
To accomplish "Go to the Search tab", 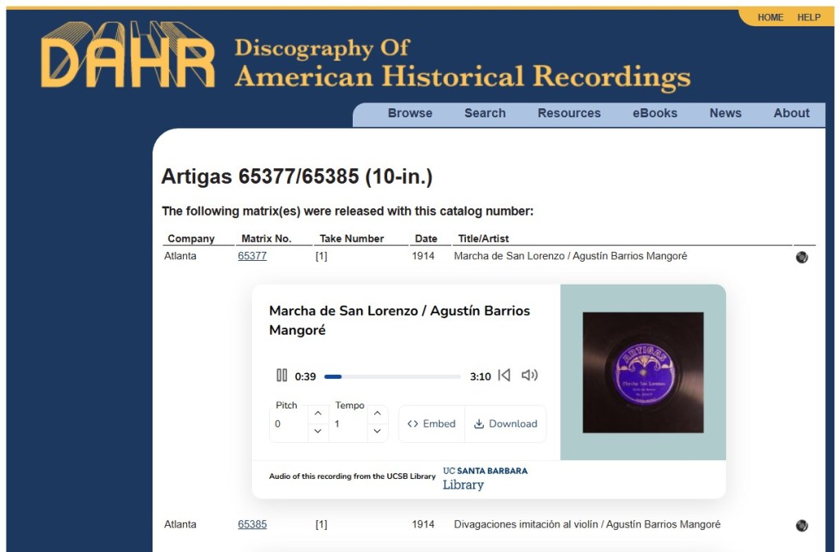I will tap(485, 113).
